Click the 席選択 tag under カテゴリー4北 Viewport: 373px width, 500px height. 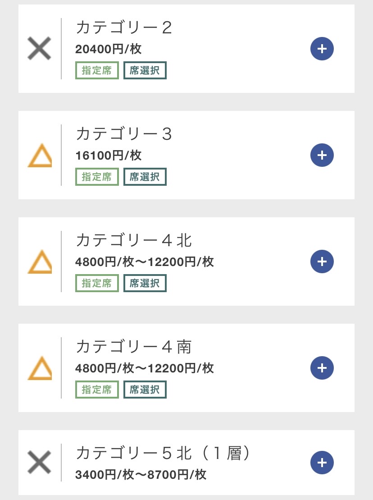tap(145, 284)
